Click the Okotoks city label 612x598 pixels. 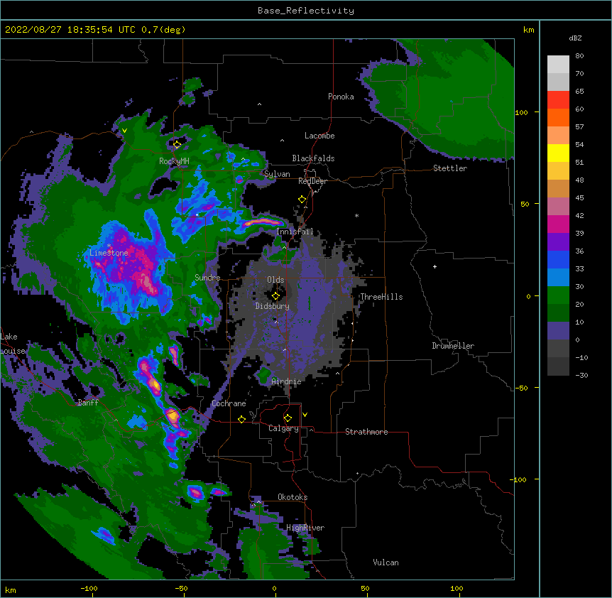pos(293,497)
